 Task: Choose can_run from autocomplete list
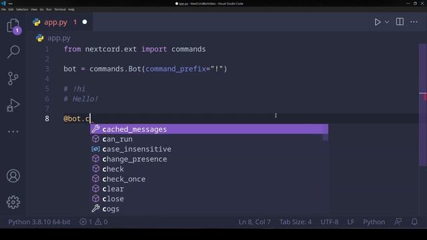209,139
